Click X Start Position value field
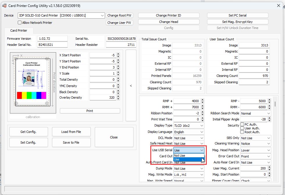This screenshot has height=195, width=285. 103,55
